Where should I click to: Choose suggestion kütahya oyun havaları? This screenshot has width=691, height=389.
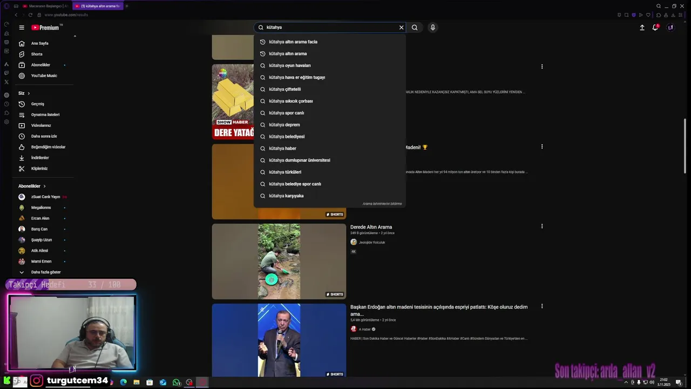point(329,65)
